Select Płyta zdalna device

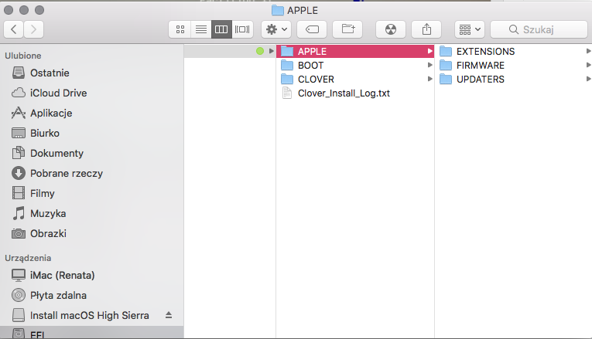[92, 295]
